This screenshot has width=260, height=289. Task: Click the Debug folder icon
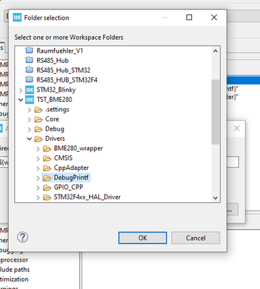(x=38, y=129)
